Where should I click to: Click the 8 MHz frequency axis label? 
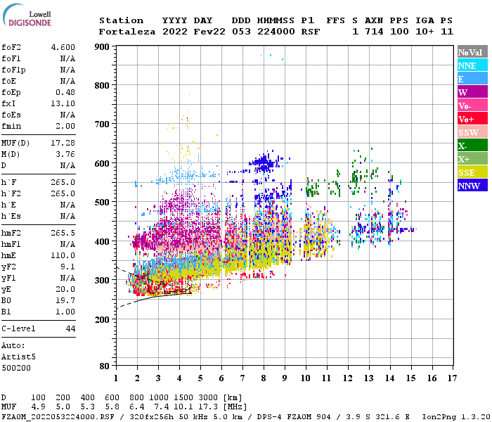[264, 378]
